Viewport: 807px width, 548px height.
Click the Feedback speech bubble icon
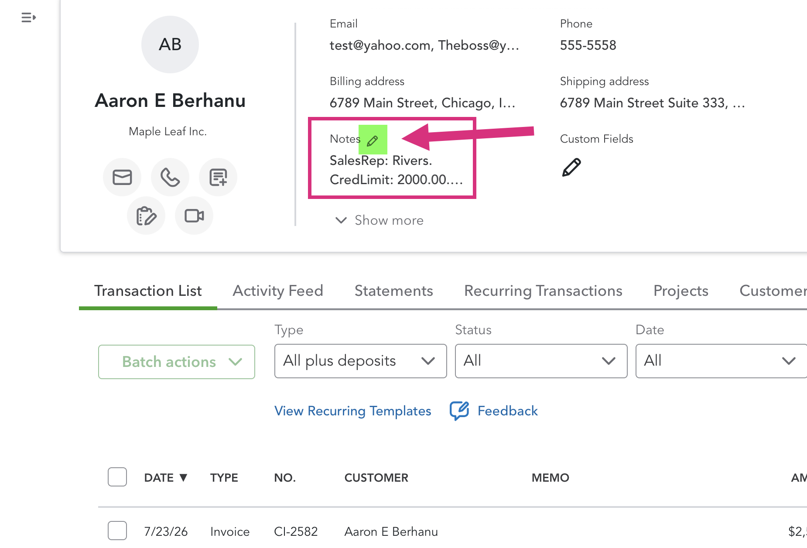click(459, 411)
